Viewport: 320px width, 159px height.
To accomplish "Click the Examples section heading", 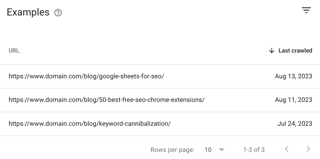I will tap(28, 12).
